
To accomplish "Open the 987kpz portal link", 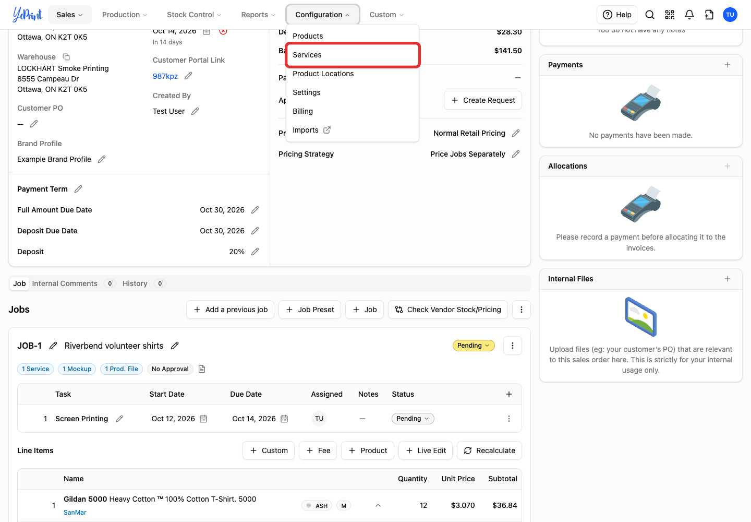I will tap(165, 76).
